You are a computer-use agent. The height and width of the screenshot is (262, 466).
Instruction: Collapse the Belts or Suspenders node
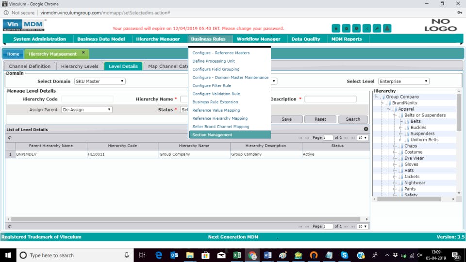pyautogui.click(x=395, y=115)
